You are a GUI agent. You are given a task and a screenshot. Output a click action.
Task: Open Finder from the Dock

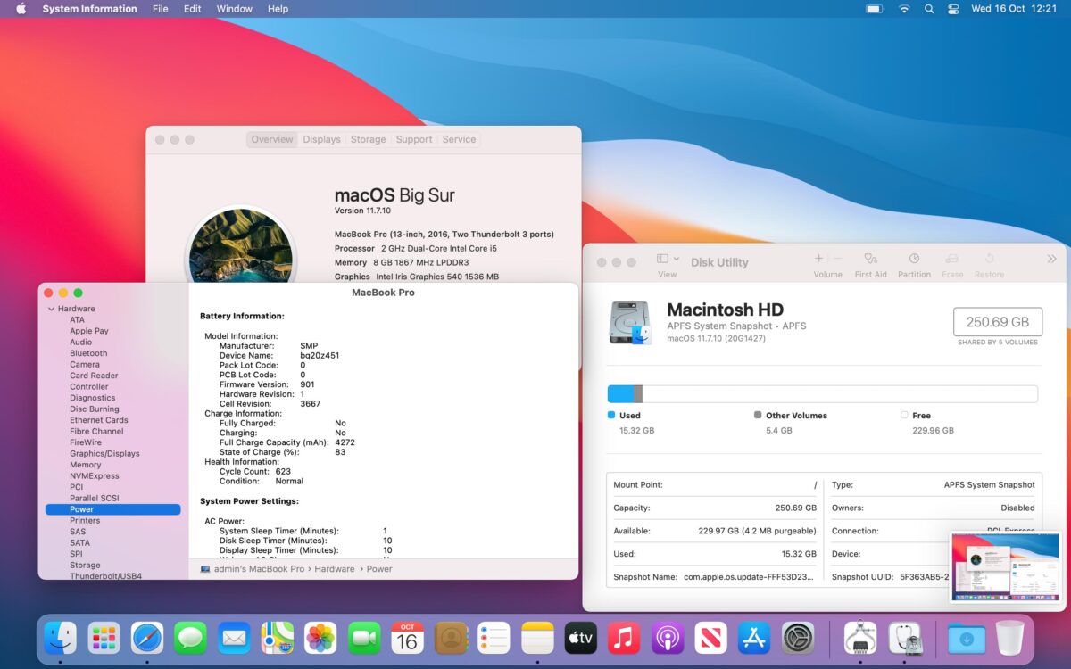[61, 638]
